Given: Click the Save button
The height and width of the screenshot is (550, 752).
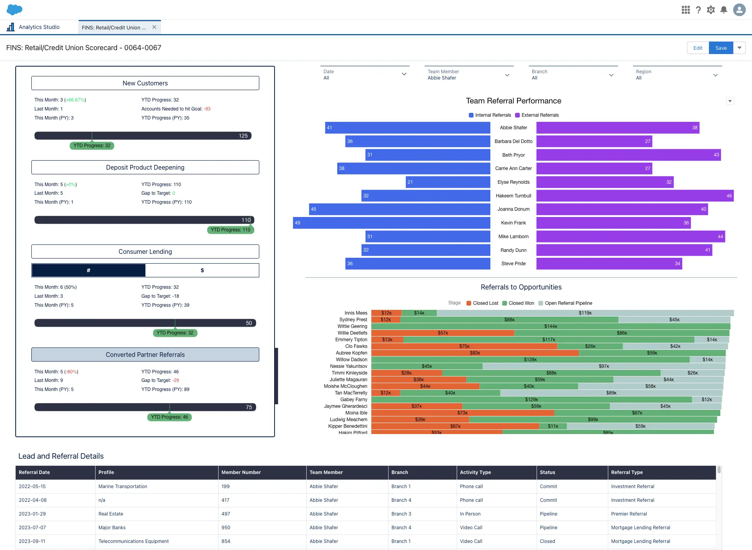Looking at the screenshot, I should pos(721,47).
